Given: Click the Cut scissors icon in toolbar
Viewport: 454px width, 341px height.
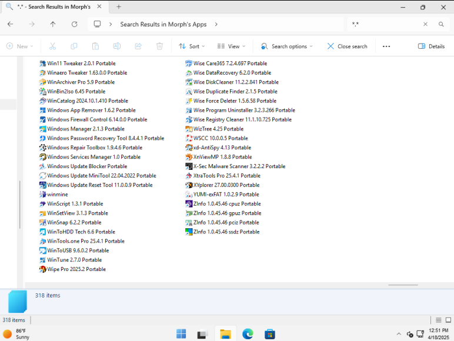Looking at the screenshot, I should pyautogui.click(x=52, y=46).
